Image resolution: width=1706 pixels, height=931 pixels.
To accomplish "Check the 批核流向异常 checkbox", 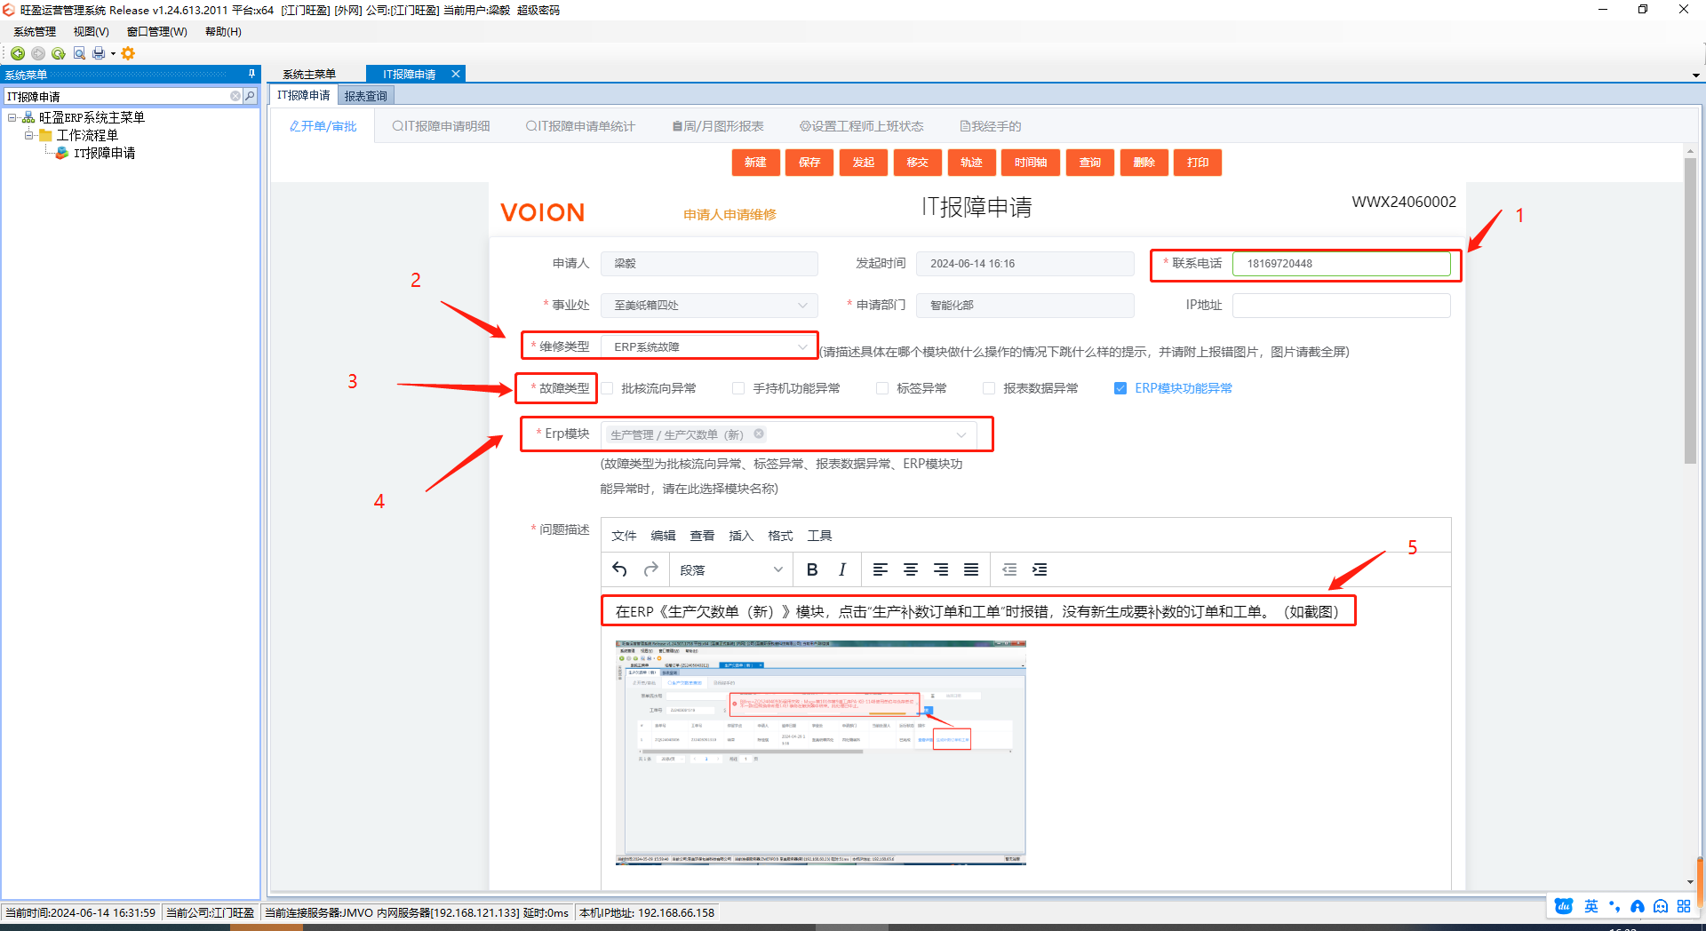I will coord(608,388).
